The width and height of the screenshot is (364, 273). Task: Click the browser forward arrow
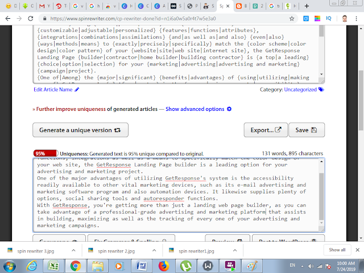click(19, 19)
